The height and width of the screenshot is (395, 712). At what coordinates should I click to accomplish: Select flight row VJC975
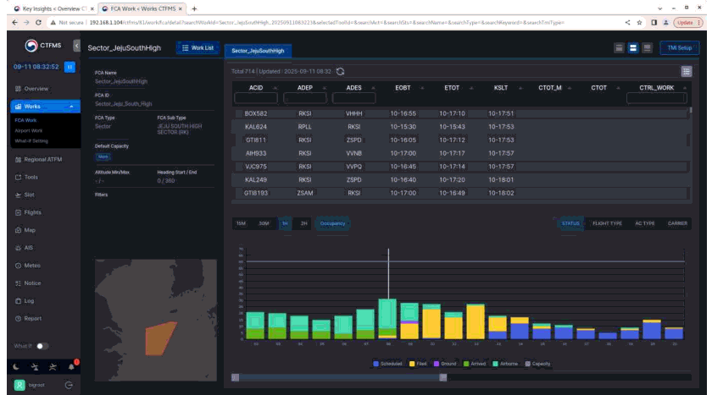(x=460, y=167)
